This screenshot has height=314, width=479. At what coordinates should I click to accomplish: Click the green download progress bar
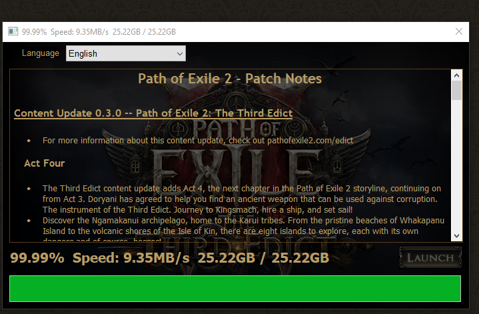point(235,289)
